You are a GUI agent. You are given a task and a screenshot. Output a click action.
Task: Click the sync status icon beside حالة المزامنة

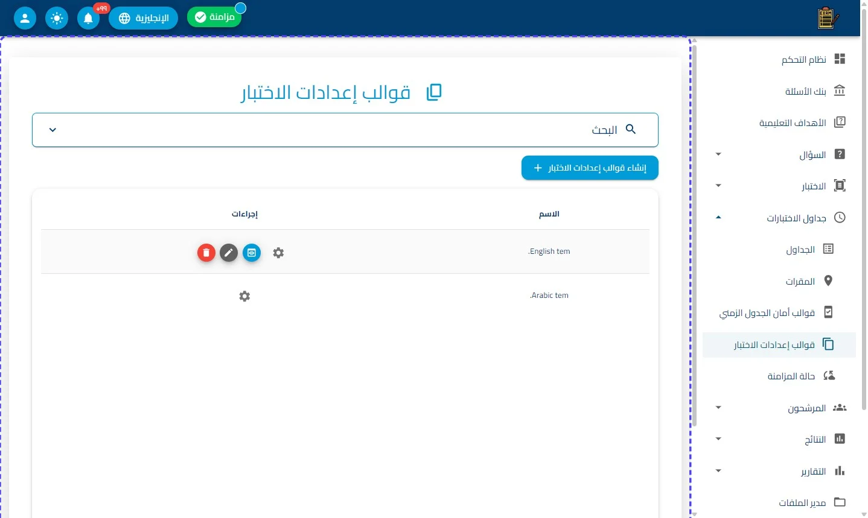pyautogui.click(x=829, y=376)
